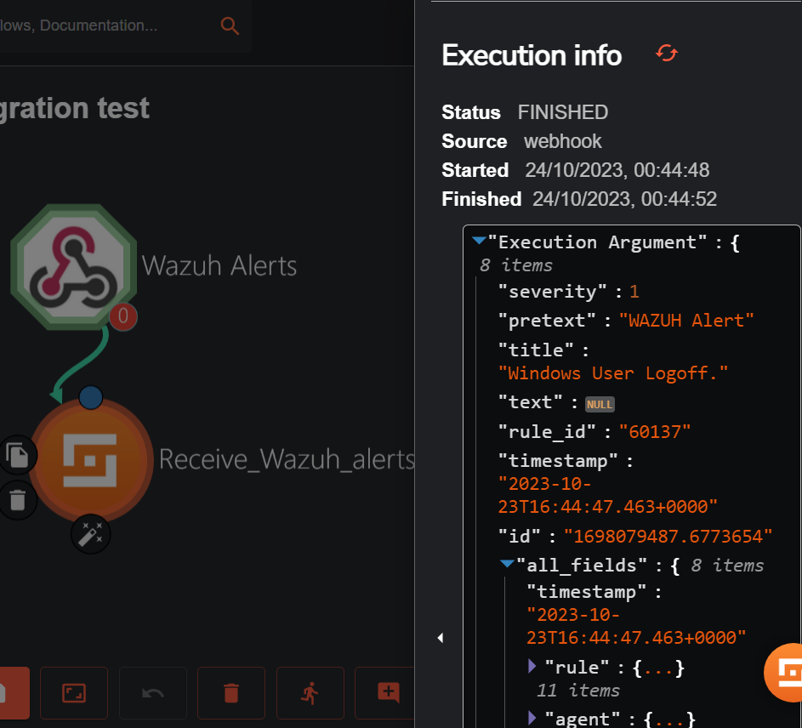The height and width of the screenshot is (728, 802).
Task: Add a comment with the plus bubble button
Action: (x=384, y=692)
